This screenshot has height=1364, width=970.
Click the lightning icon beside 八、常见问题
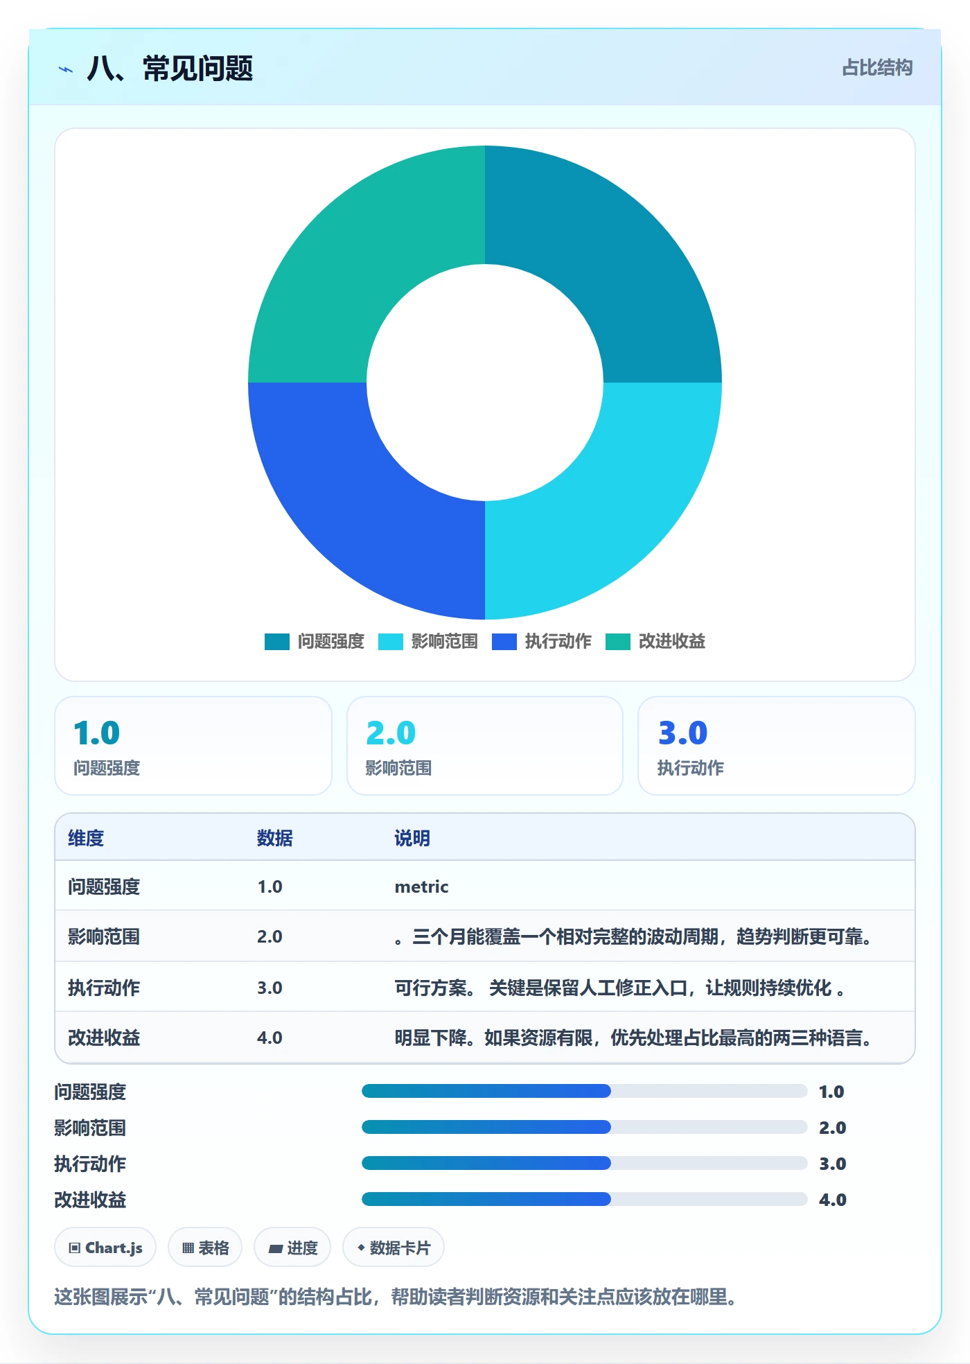click(x=66, y=69)
